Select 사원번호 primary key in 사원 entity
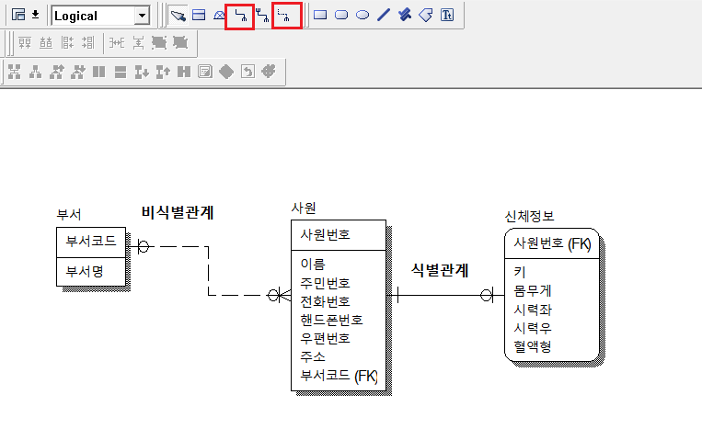 pyautogui.click(x=325, y=235)
